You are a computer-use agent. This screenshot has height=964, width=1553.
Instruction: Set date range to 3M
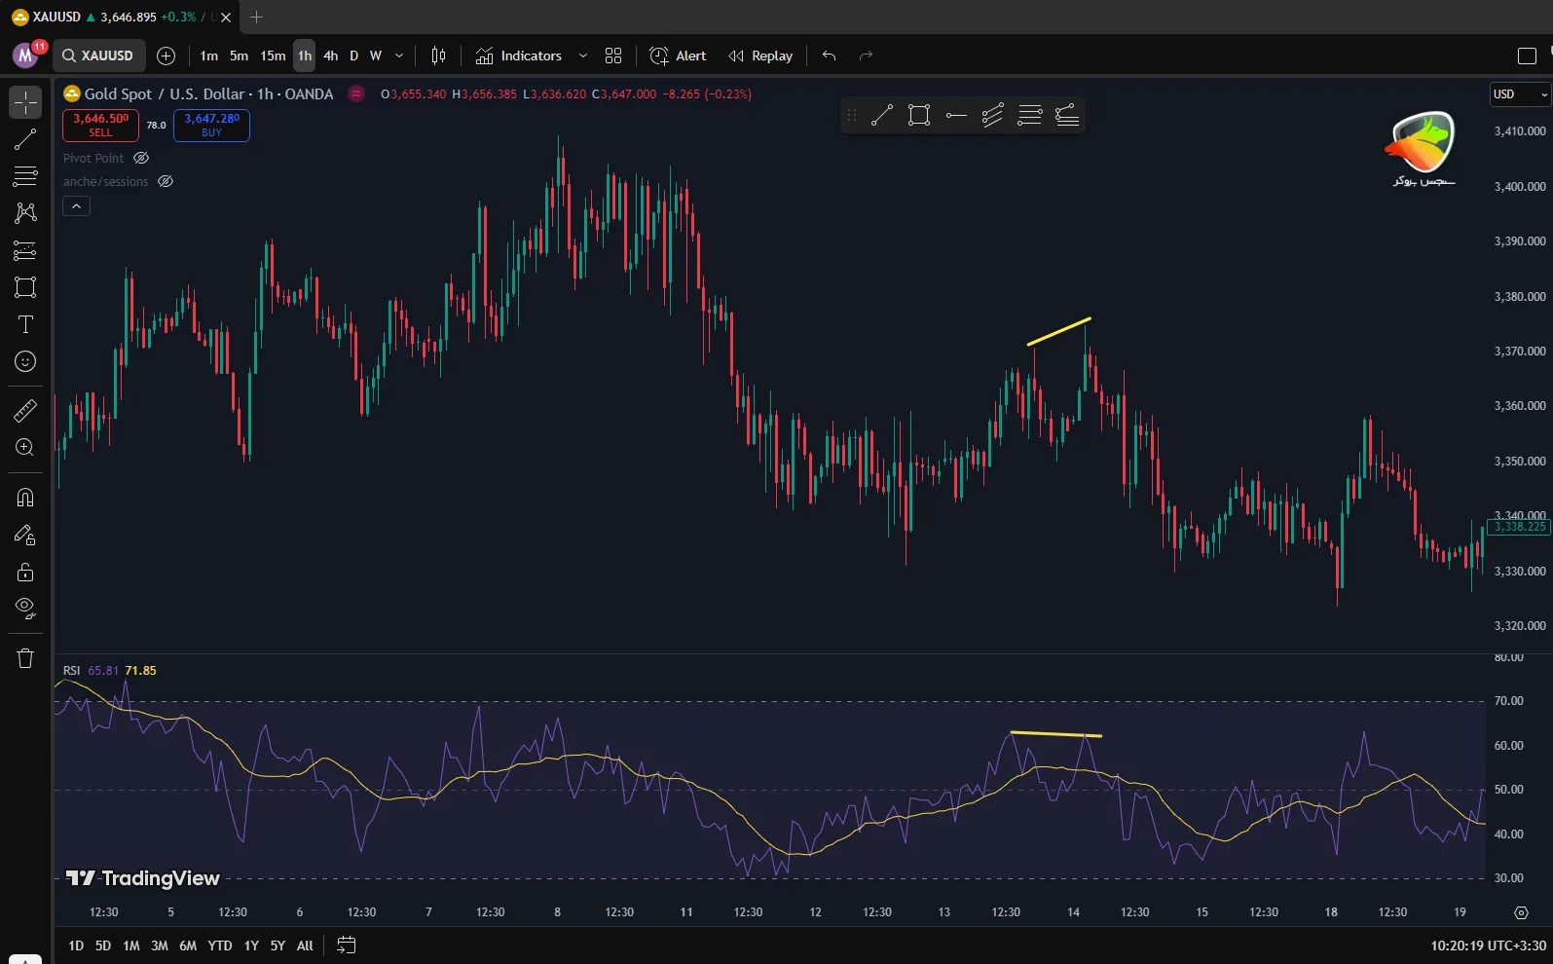[x=160, y=945]
